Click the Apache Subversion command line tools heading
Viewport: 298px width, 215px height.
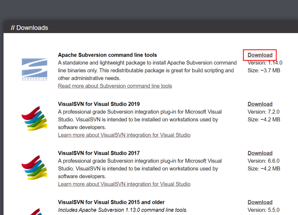[x=107, y=55]
